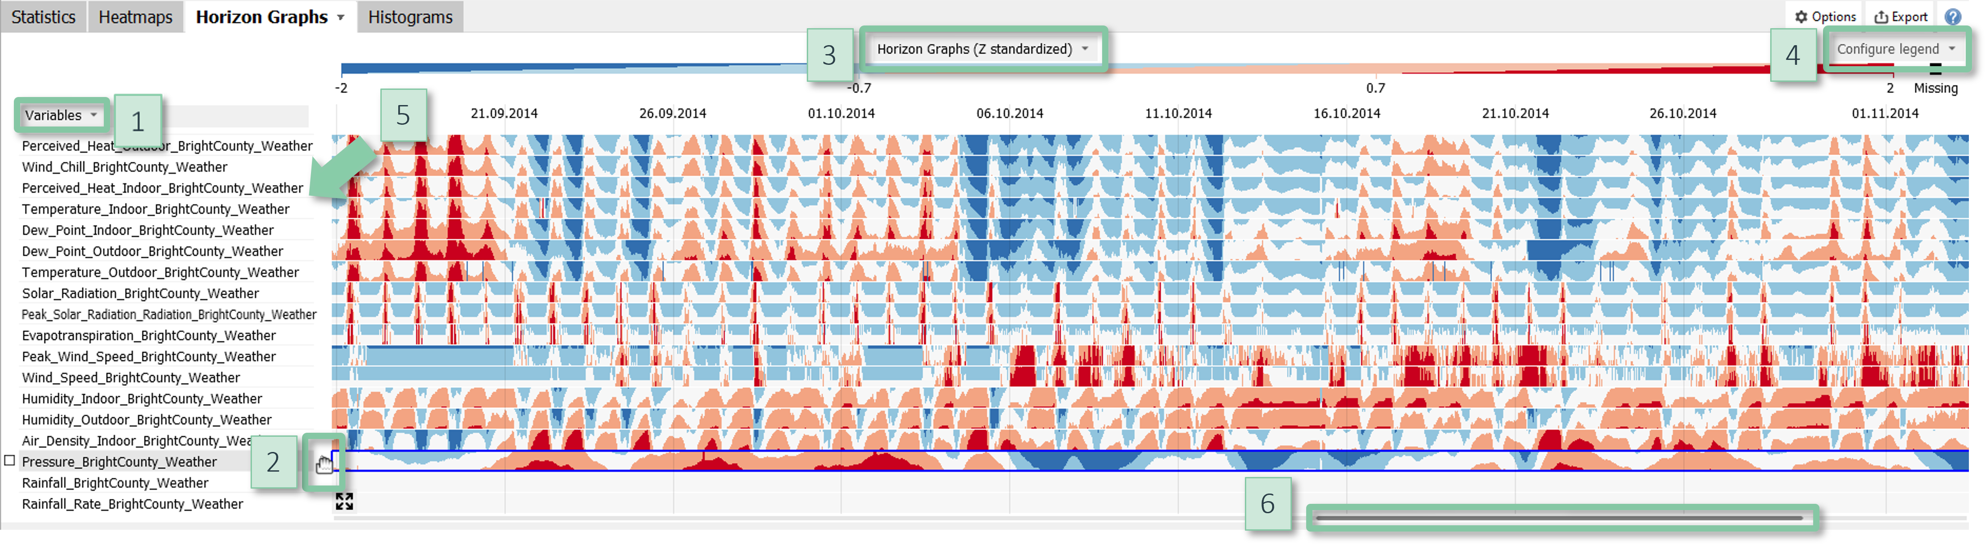Viewport: 1985px width, 553px height.
Task: Select the Wind_Chill_BrightCounty_Weather variable
Action: 124,167
